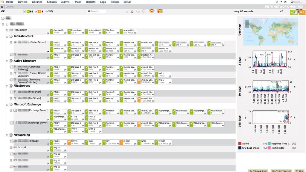
Task: Open the Devices menu
Action: click(23, 2)
